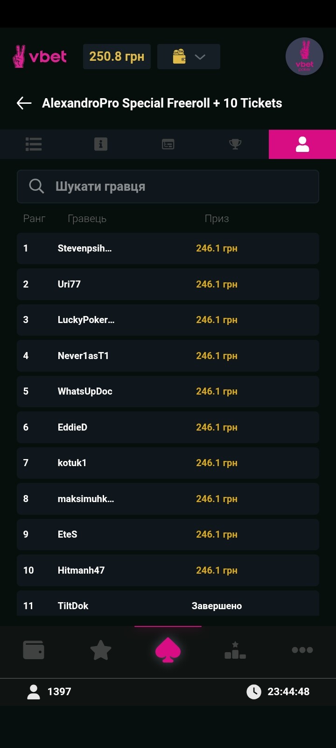
Task: Select the players tab with person icon
Action: 302,144
